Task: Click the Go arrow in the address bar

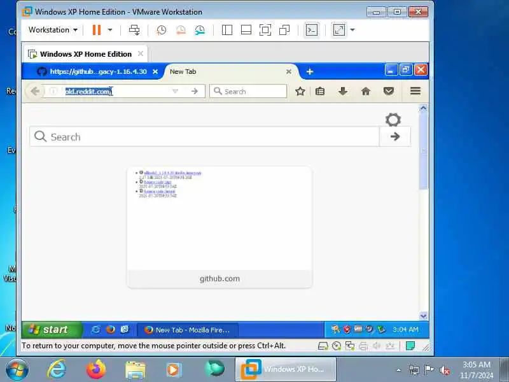Action: pyautogui.click(x=195, y=91)
